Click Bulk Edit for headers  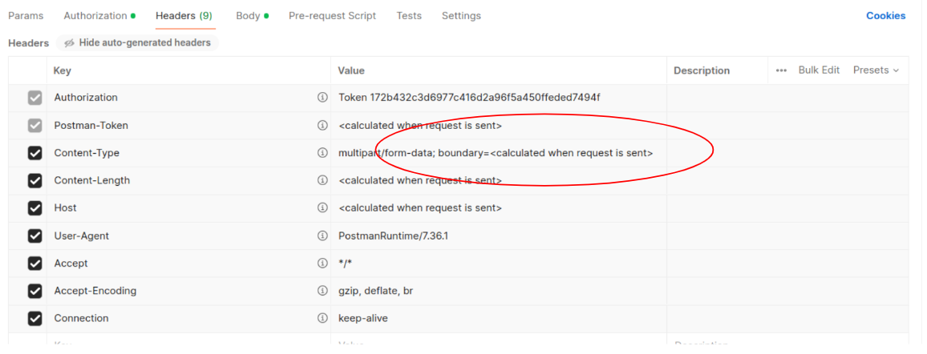tap(819, 70)
